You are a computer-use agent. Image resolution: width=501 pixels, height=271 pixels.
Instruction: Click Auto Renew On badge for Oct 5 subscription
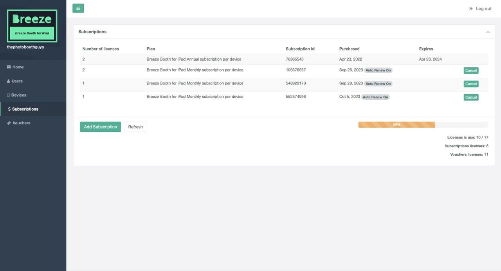pos(375,97)
